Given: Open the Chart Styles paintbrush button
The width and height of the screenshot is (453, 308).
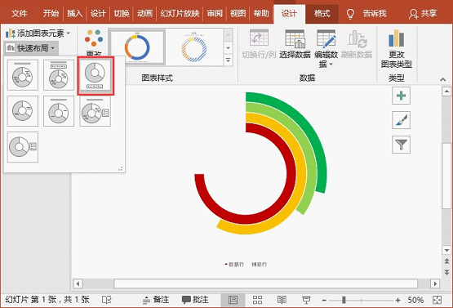Looking at the screenshot, I should pos(401,120).
